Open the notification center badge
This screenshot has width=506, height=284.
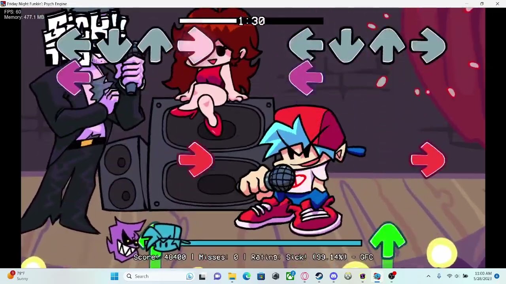click(497, 276)
